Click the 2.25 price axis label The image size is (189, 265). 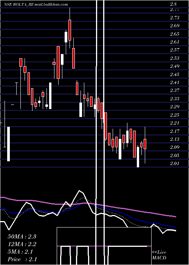tap(175, 115)
